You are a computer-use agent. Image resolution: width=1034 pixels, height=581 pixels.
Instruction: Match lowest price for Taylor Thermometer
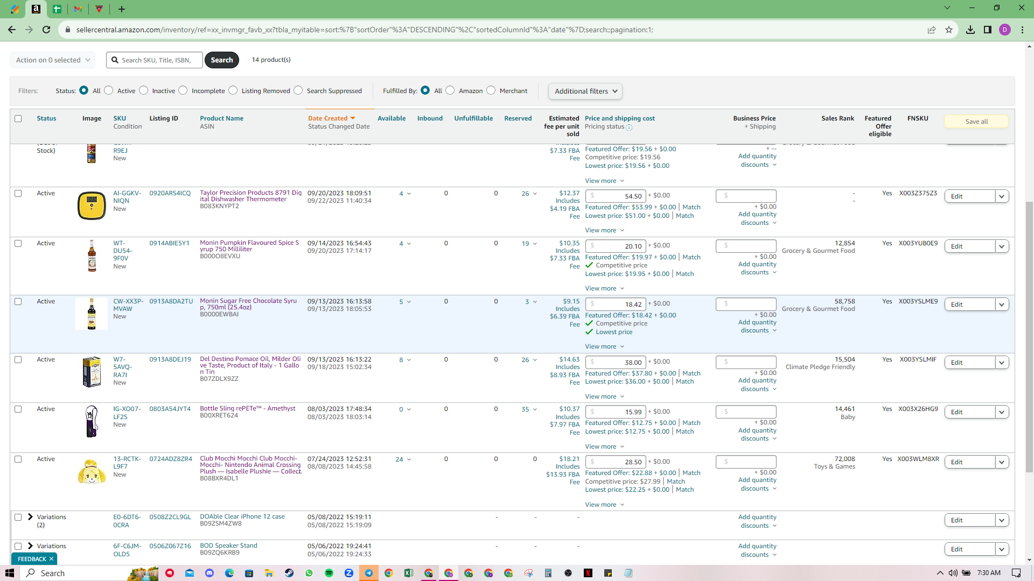click(684, 216)
